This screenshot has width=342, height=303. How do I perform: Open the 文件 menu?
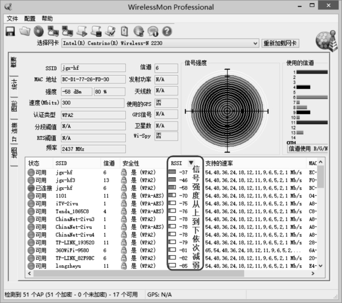[12, 18]
